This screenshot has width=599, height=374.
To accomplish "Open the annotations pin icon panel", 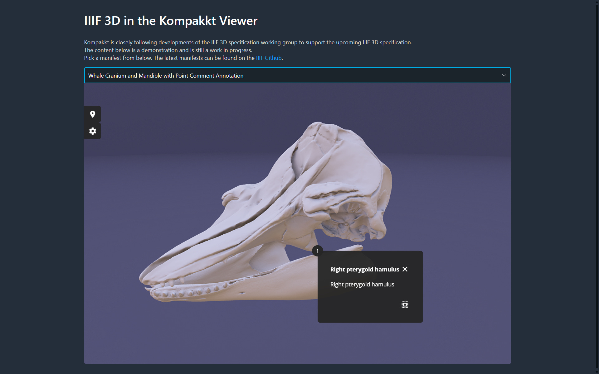I will coord(92,114).
